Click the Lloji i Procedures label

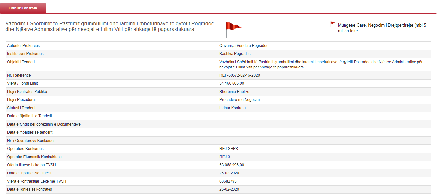point(22,100)
